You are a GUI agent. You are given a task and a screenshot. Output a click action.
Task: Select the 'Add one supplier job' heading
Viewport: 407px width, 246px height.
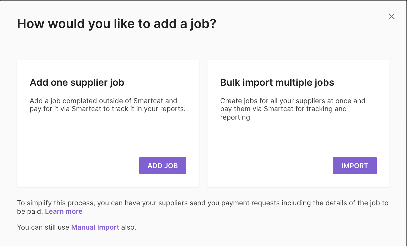77,83
